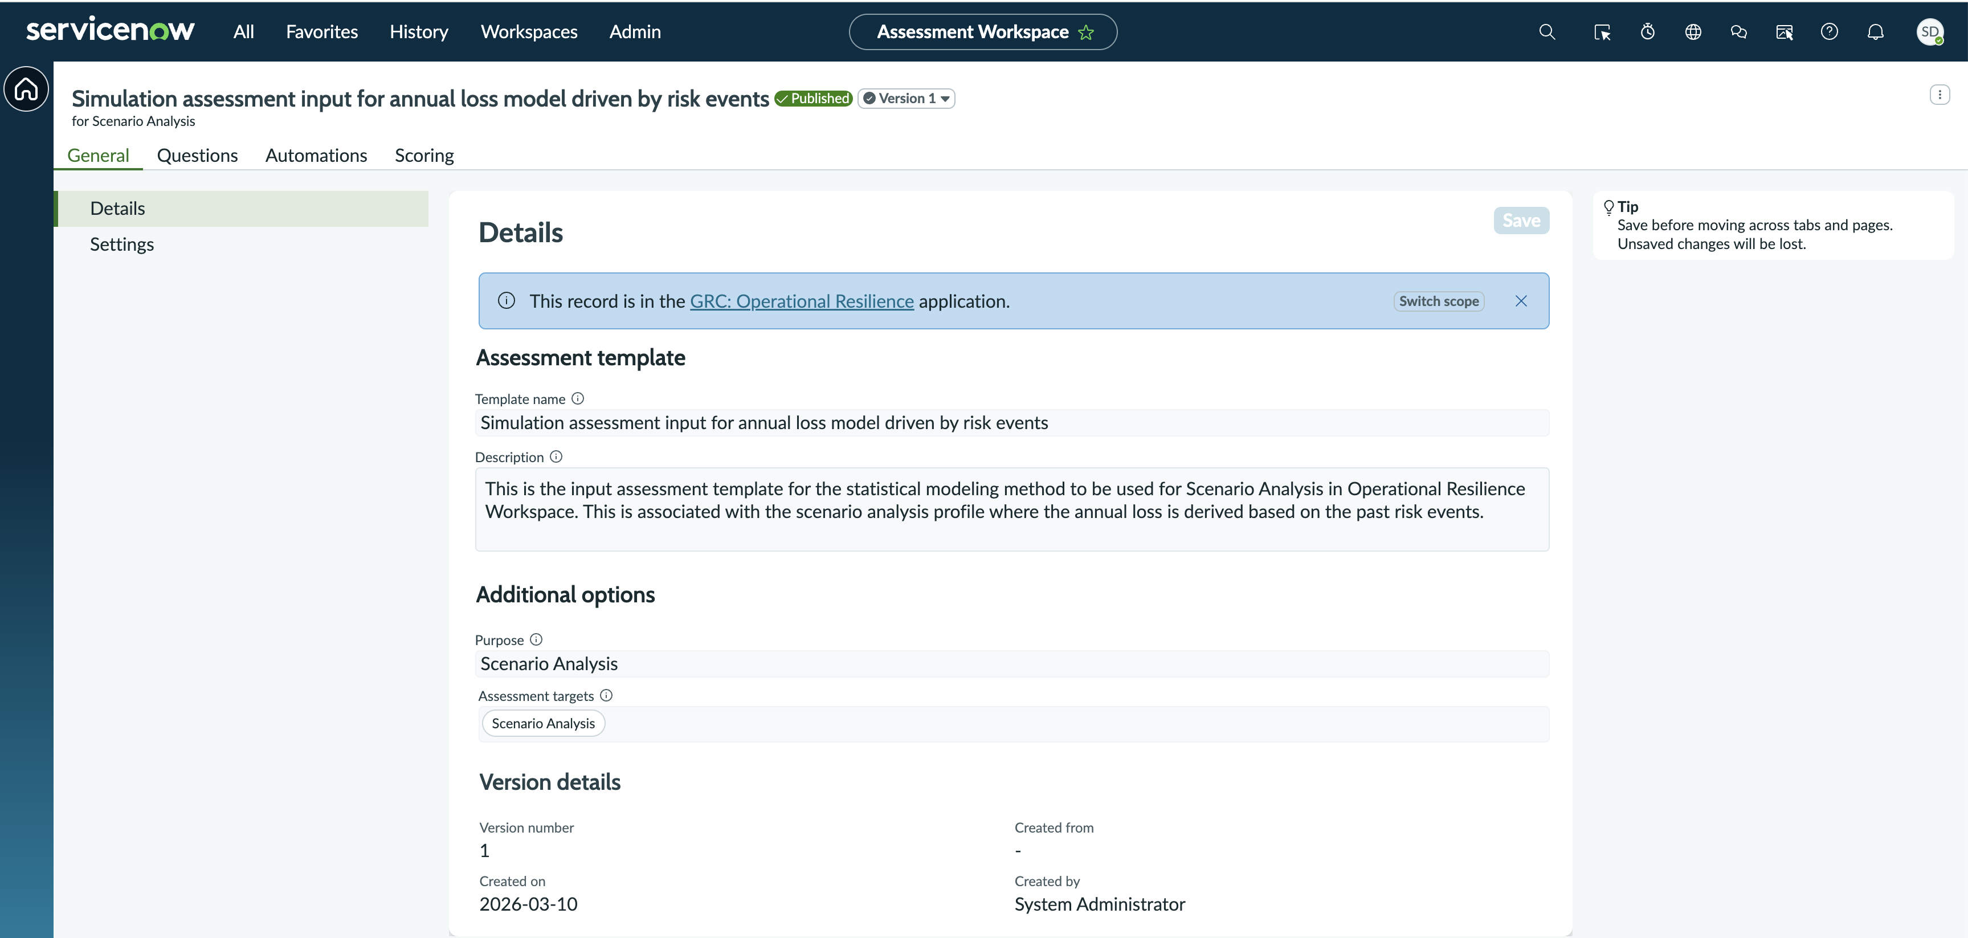Switch to the Scoring tab

point(424,156)
